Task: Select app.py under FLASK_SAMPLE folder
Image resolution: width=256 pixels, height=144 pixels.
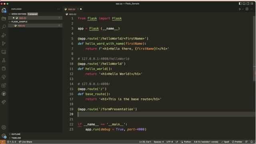Action: pos(35,26)
